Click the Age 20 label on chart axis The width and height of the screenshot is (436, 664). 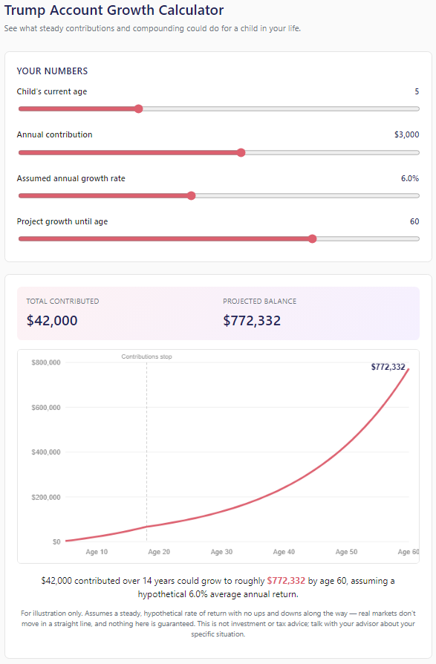pyautogui.click(x=159, y=552)
